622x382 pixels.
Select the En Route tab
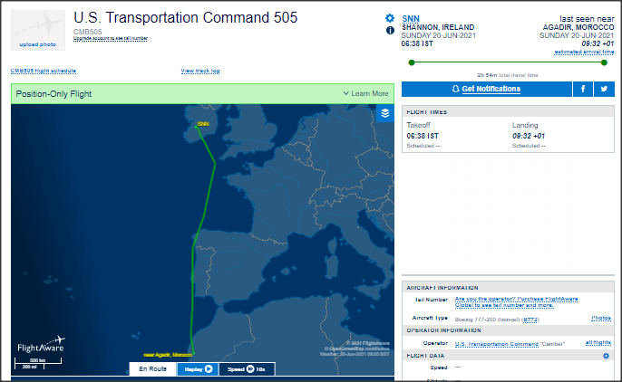[151, 369]
